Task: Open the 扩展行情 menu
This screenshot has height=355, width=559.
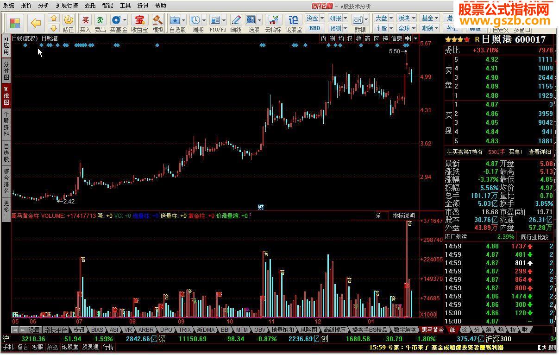Action: point(67,6)
